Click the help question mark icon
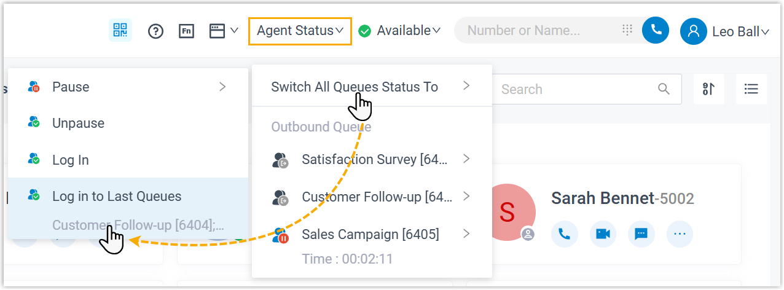This screenshot has height=290, width=784. coord(156,31)
